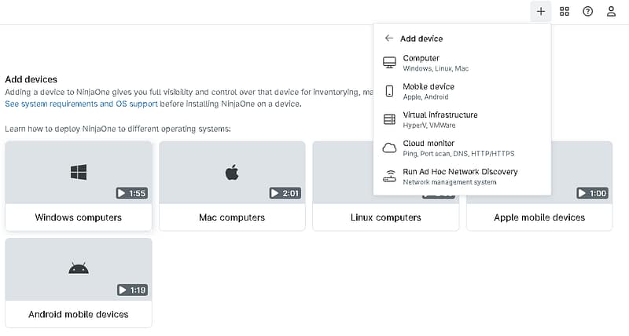Select Computer from Add device menu
Screen dimensions: 629x336
(x=421, y=59)
